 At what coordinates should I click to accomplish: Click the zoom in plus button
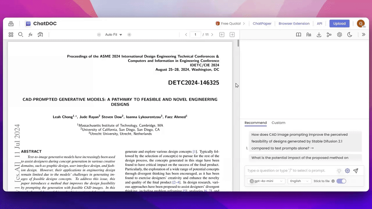pyautogui.click(x=129, y=35)
